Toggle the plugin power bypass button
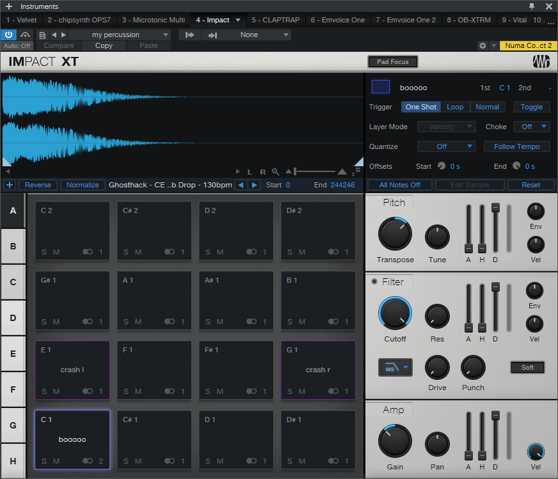Image resolution: width=558 pixels, height=479 pixels. (8, 35)
